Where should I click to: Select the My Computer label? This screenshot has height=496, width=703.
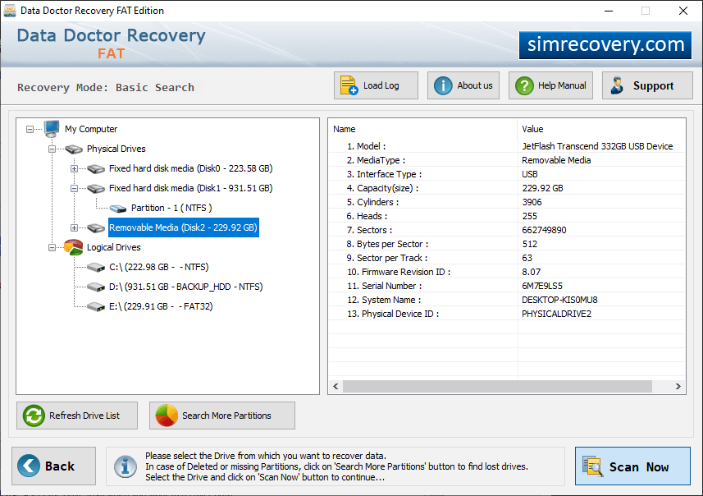tap(91, 129)
